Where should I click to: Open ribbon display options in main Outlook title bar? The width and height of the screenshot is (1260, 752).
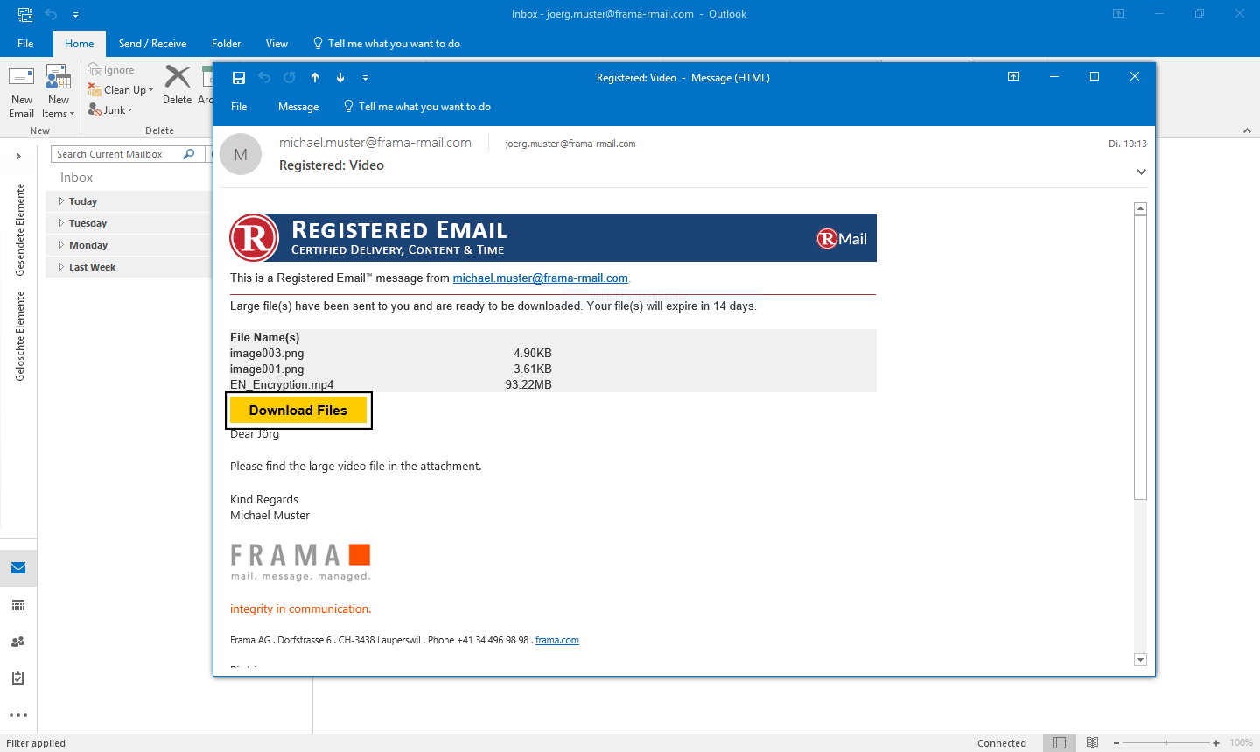tap(1118, 13)
